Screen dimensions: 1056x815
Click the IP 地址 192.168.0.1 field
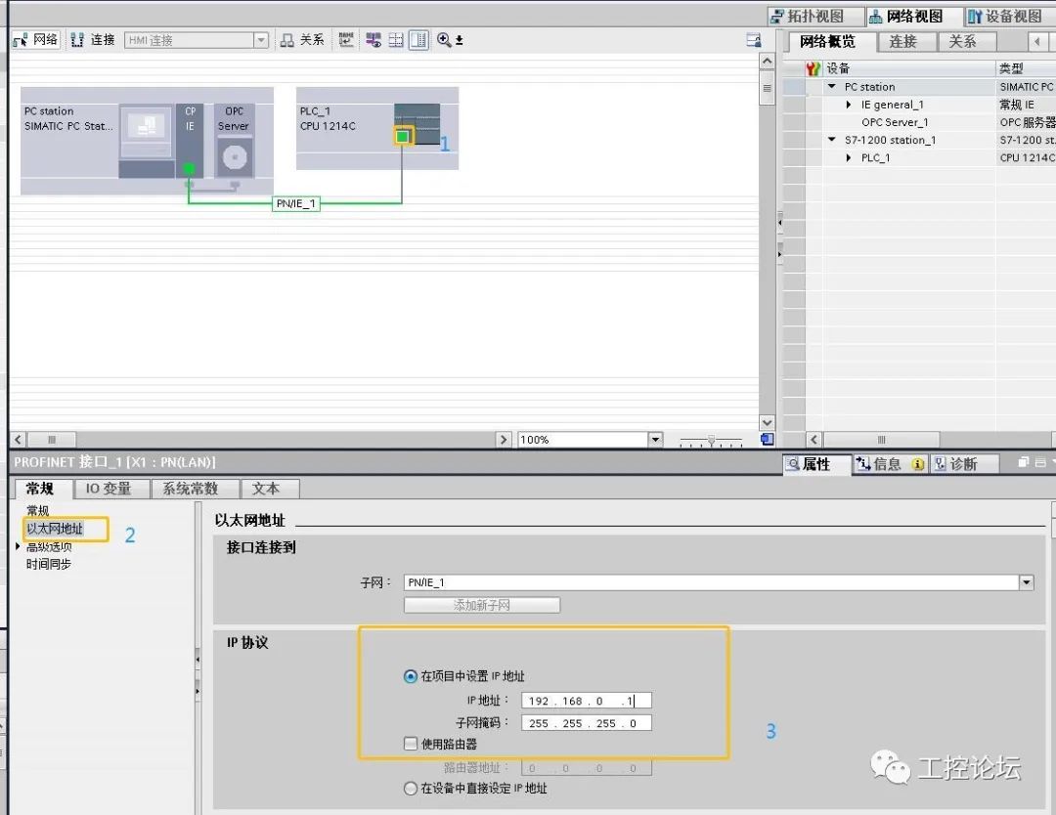click(x=586, y=701)
